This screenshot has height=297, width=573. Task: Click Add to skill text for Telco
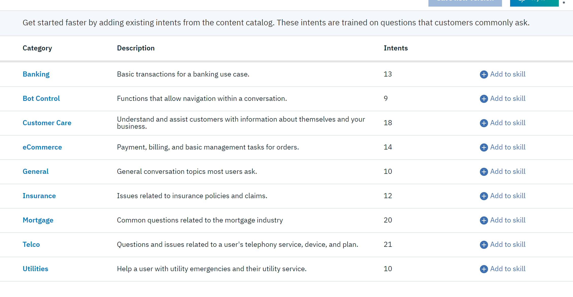[508, 245]
